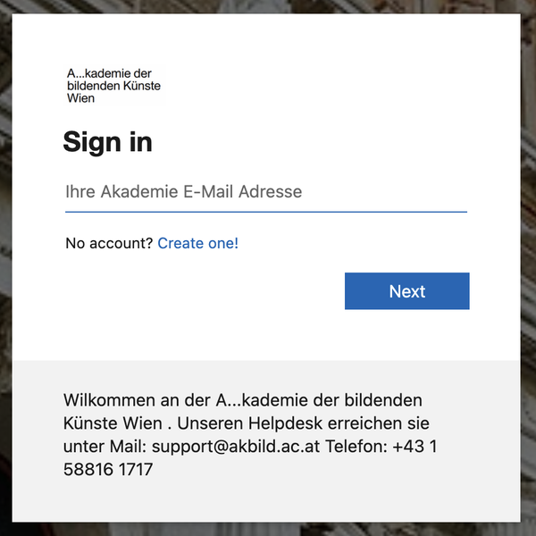Click the "Wien" line of the logo
This screenshot has width=536, height=536.
coord(80,97)
